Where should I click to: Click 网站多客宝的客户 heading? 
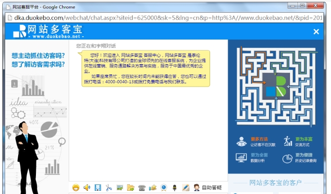pyautogui.click(x=275, y=183)
